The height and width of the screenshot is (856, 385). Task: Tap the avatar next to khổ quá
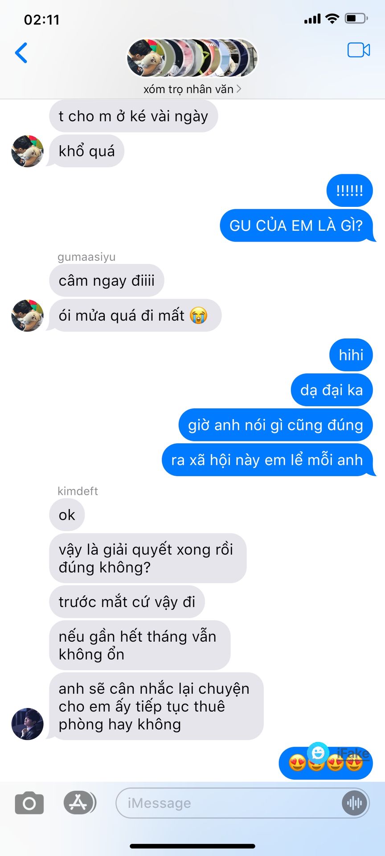click(x=28, y=151)
